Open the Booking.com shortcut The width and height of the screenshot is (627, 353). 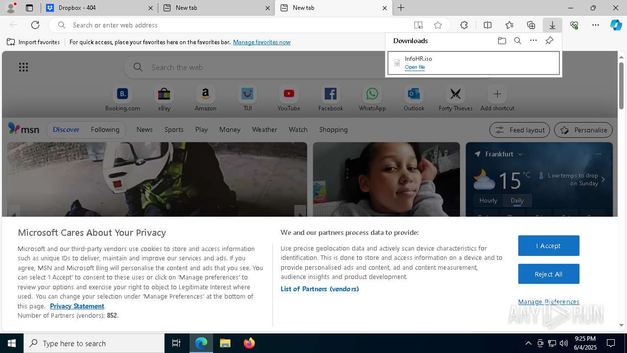point(122,98)
